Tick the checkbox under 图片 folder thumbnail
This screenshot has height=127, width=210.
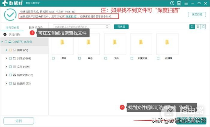pyautogui.click(x=53, y=58)
